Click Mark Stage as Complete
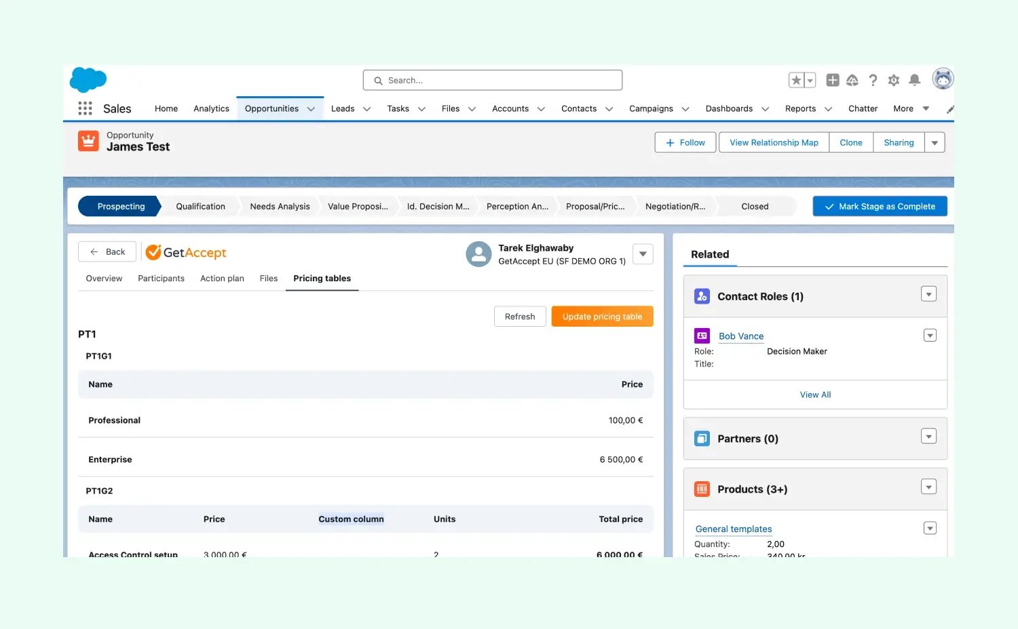 coord(880,206)
